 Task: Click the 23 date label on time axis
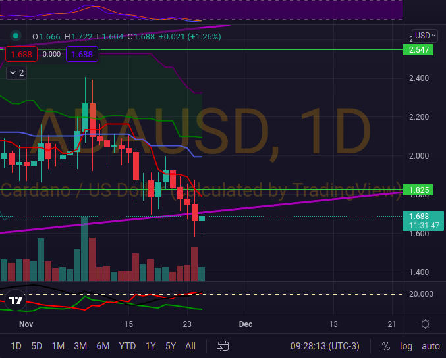point(187,324)
